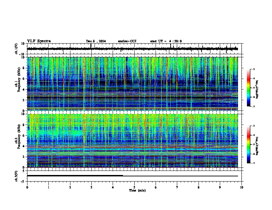Select the date text "Dec. 8, 2024"
This screenshot has width=272, height=210.
(x=96, y=41)
